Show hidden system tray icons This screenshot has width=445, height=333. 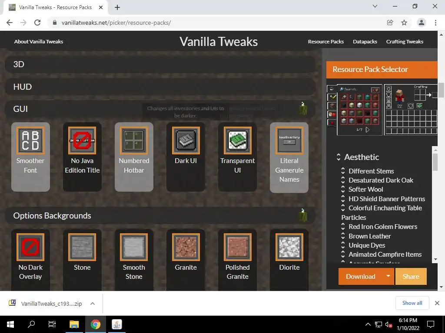click(x=368, y=324)
